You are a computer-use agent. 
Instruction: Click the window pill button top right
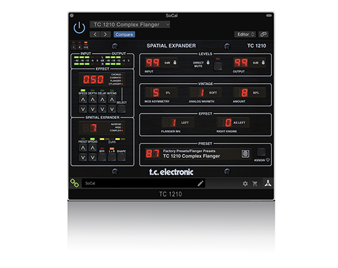[x=269, y=15]
